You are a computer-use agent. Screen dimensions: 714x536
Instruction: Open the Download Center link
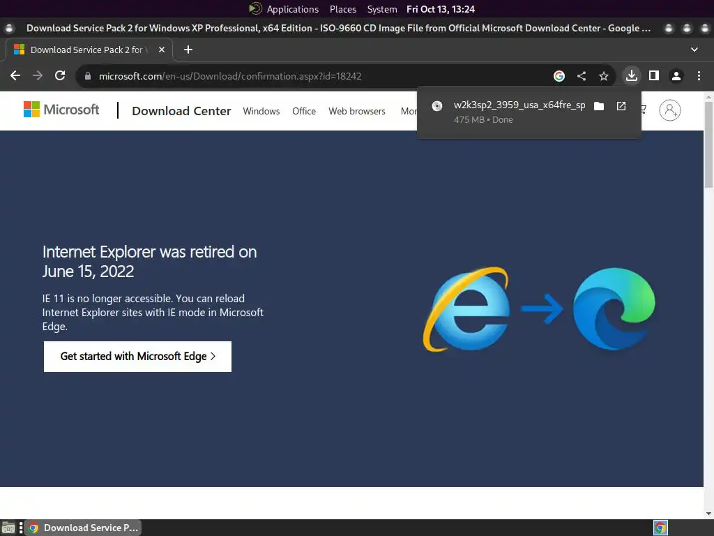click(181, 111)
